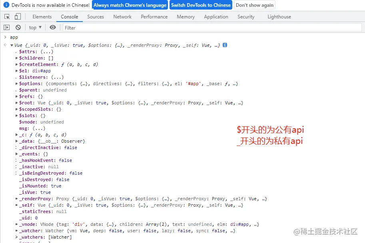Viewport: 365px width, 243px height.
Task: Click the _staticTrees: null row
Action: [x=43, y=211]
